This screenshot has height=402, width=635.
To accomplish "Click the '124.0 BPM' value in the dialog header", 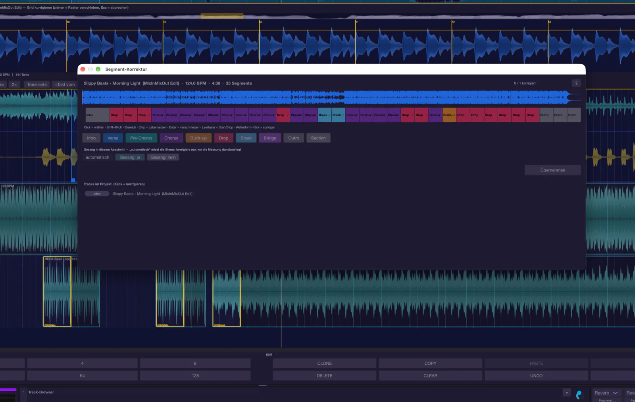I will click(x=195, y=83).
